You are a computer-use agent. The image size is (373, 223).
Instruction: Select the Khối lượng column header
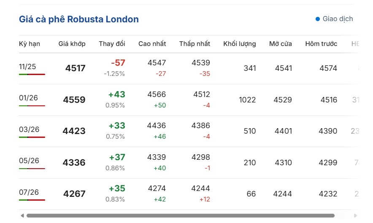(239, 44)
